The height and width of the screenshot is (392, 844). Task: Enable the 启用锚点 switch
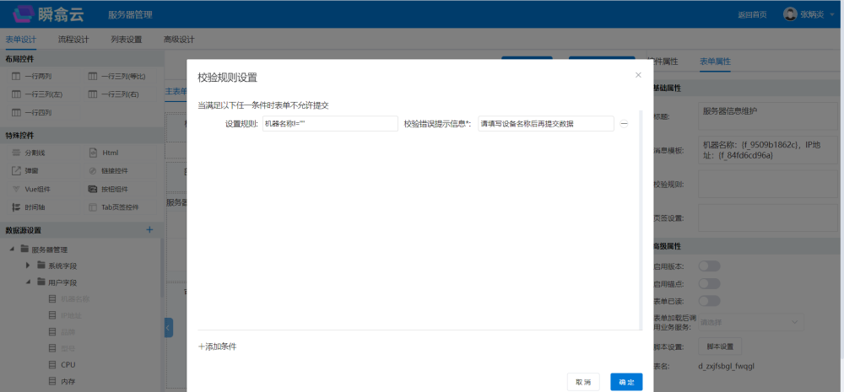point(708,283)
